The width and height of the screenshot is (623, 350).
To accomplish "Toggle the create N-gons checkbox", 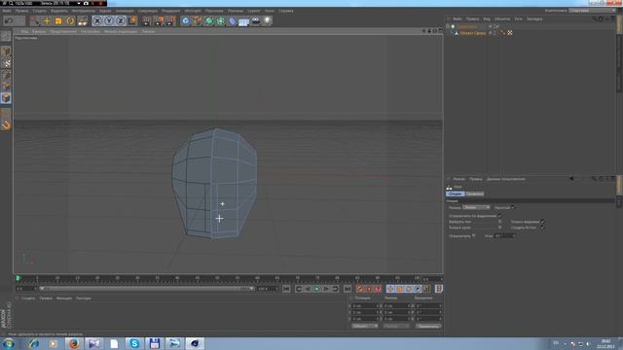I will [542, 227].
